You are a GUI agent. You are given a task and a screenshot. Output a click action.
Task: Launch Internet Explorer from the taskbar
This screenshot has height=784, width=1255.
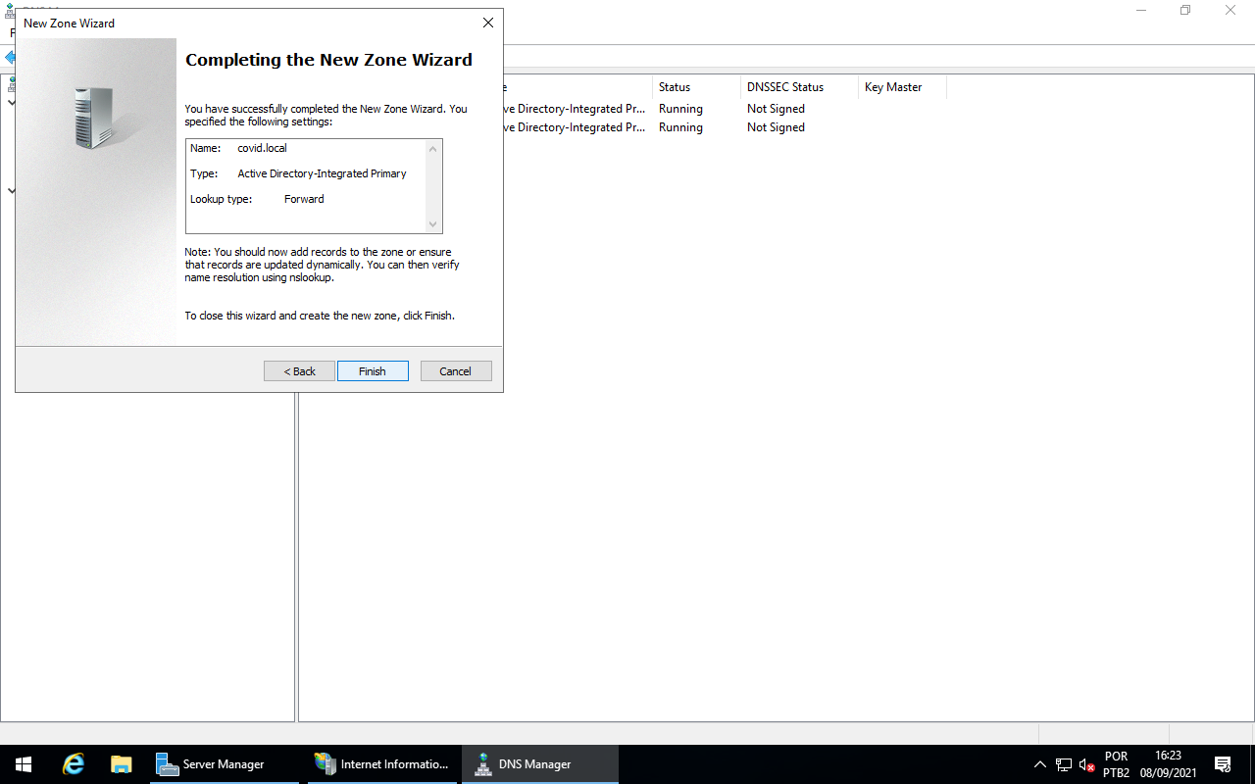[x=74, y=764]
